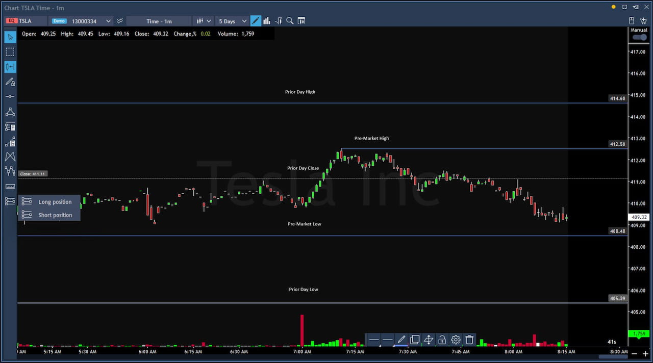This screenshot has width=653, height=363.
Task: Click the horizontal time scrollbar thumb
Action: pos(612,356)
